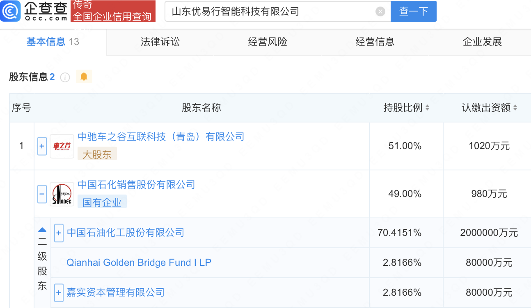Image resolution: width=531 pixels, height=308 pixels.
Task: Open Qianhai Golden Bridge Fund I LP link
Action: coord(139,263)
